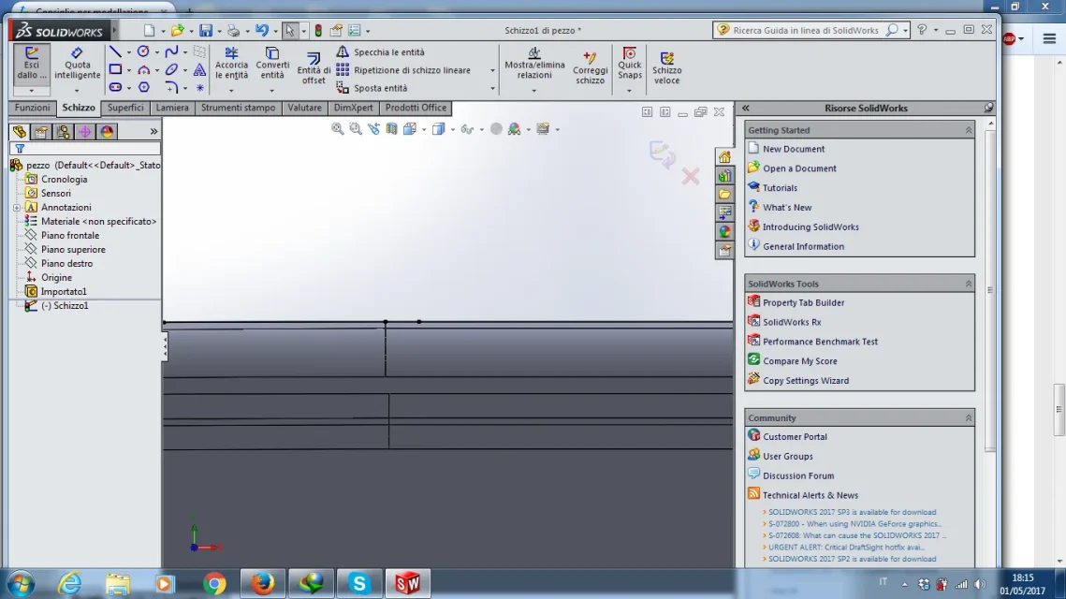Image resolution: width=1066 pixels, height=599 pixels.
Task: Select Piano frontale in feature tree
Action: (69, 235)
